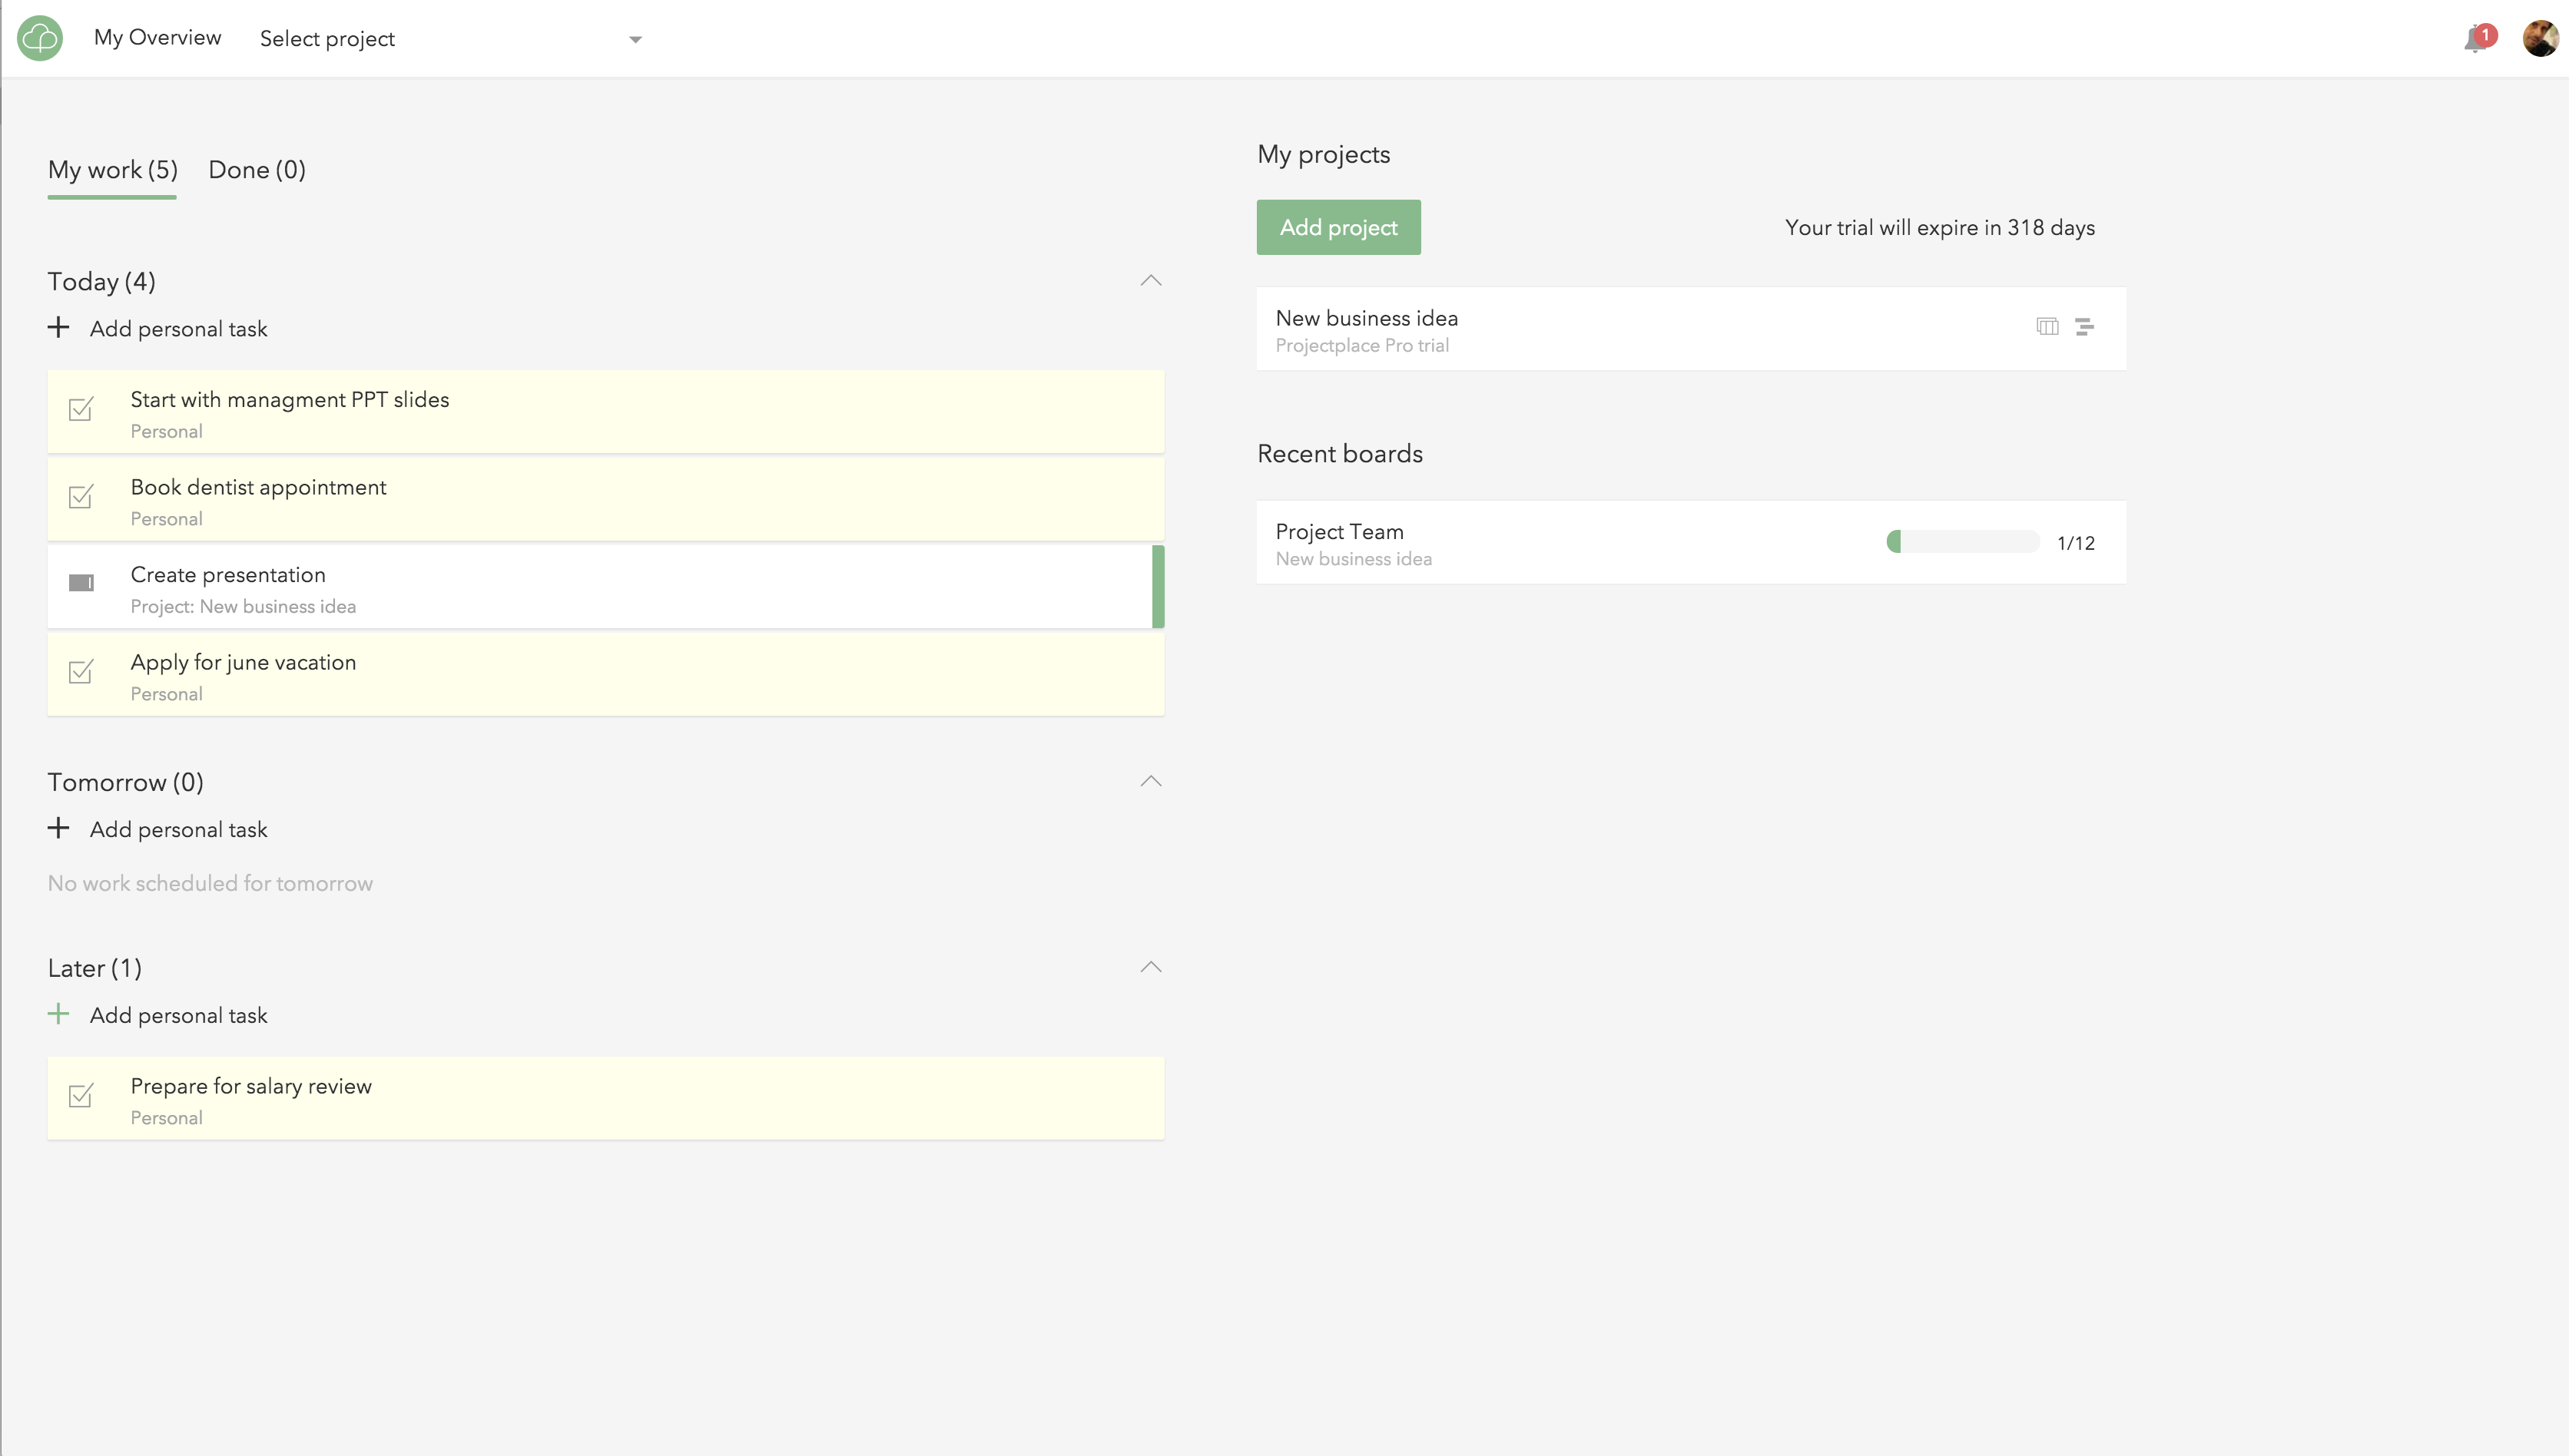
Task: Open plan/Gantt icon for New business idea
Action: (2085, 327)
